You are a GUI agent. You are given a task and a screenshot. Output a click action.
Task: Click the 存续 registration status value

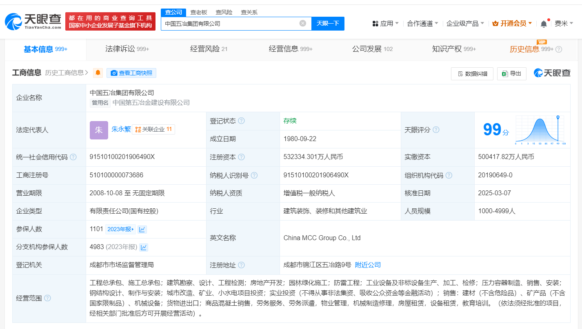click(x=290, y=121)
